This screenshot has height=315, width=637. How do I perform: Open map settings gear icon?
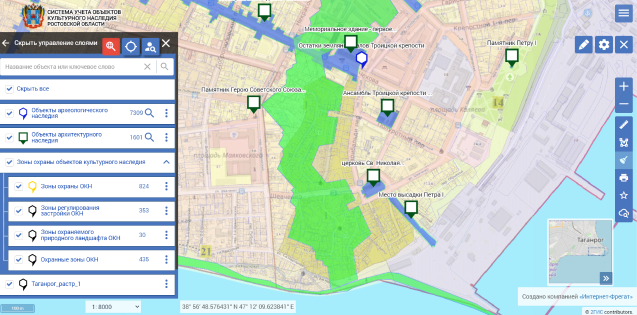603,45
